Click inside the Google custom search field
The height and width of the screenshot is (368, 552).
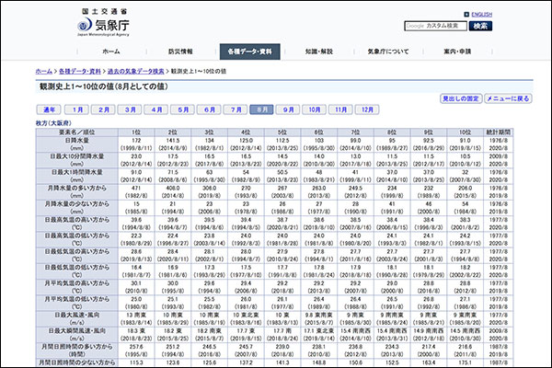436,26
